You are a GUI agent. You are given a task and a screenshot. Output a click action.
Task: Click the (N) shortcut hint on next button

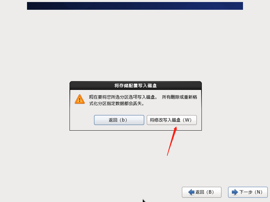(x=258, y=192)
